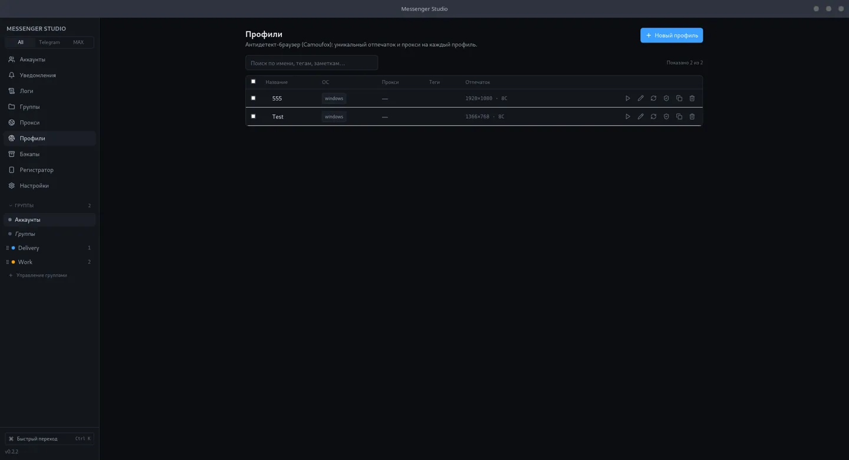Launch the 555 profile with play icon
Screen dimensions: 849x460
pos(628,98)
